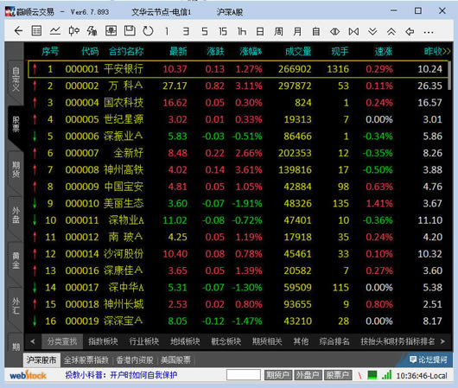This screenshot has height=388, width=458.
Task: Select the 神州高铁 row
Action: 239,169
